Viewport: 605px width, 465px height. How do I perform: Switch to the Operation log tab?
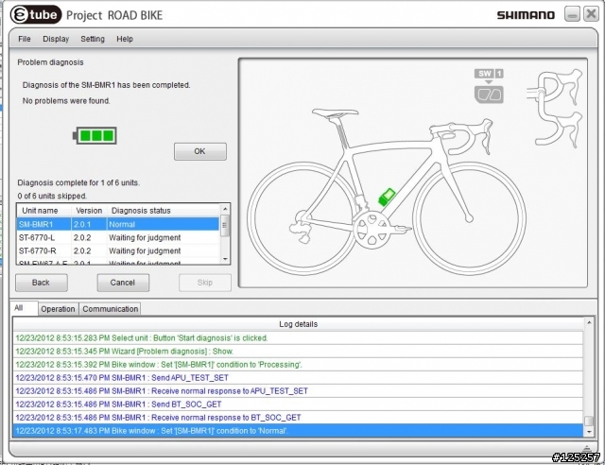[58, 309]
